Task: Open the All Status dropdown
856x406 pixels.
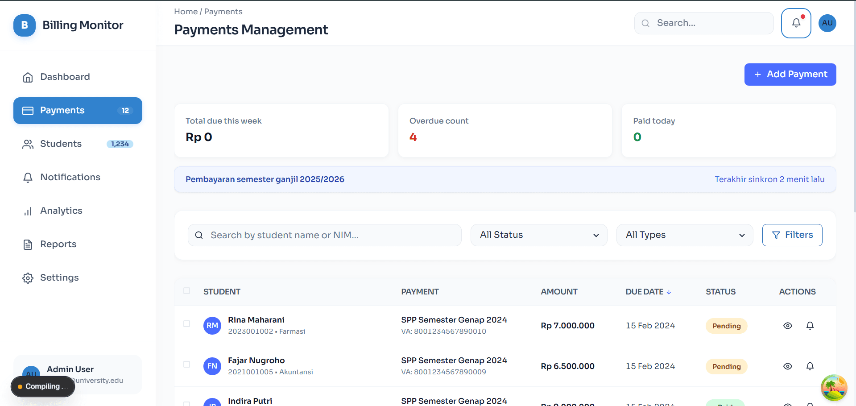Action: tap(538, 235)
